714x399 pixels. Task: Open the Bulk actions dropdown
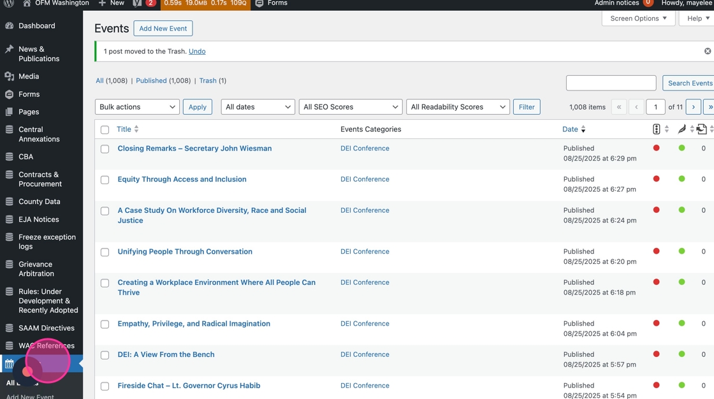click(x=137, y=106)
